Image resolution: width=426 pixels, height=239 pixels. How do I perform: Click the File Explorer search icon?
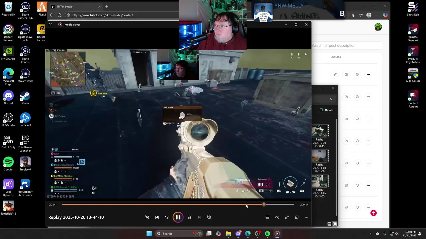pos(331,99)
